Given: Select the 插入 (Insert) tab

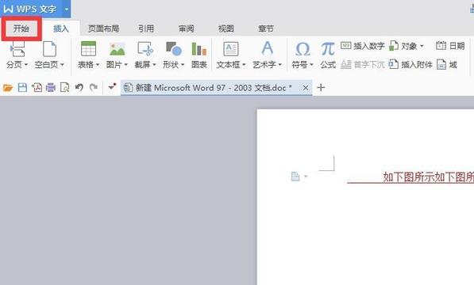Looking at the screenshot, I should click(x=61, y=28).
